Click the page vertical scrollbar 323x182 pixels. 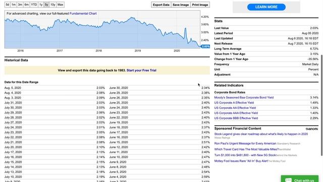point(321,105)
